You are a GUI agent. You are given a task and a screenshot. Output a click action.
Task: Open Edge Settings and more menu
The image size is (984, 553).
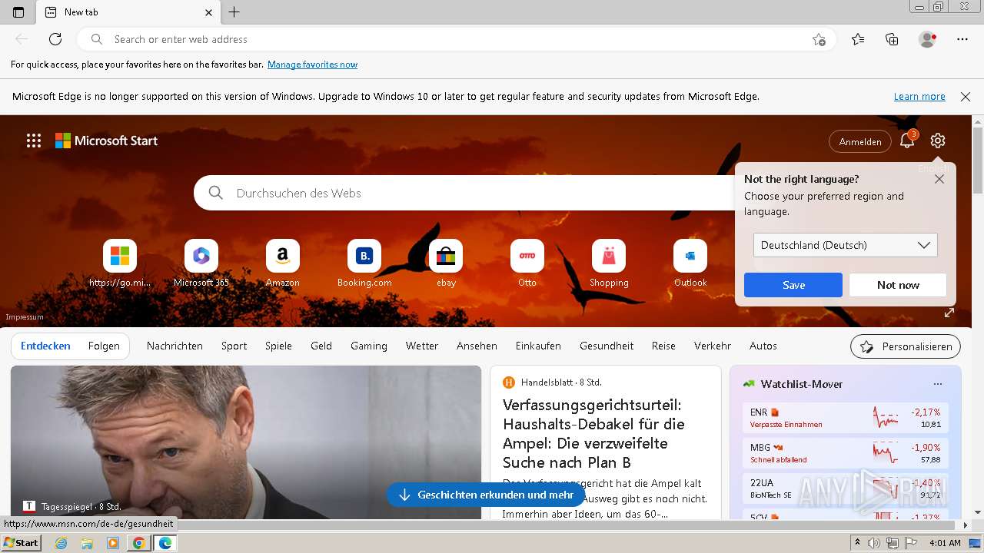coord(962,39)
